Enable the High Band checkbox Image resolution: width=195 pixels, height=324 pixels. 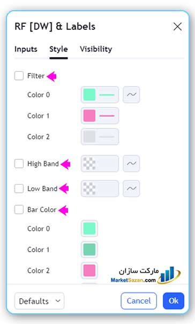[x=19, y=164]
